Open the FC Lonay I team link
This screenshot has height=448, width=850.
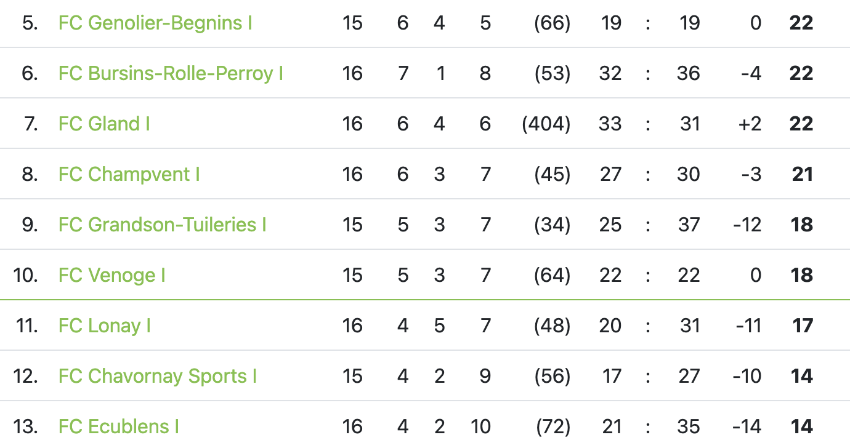tap(104, 326)
